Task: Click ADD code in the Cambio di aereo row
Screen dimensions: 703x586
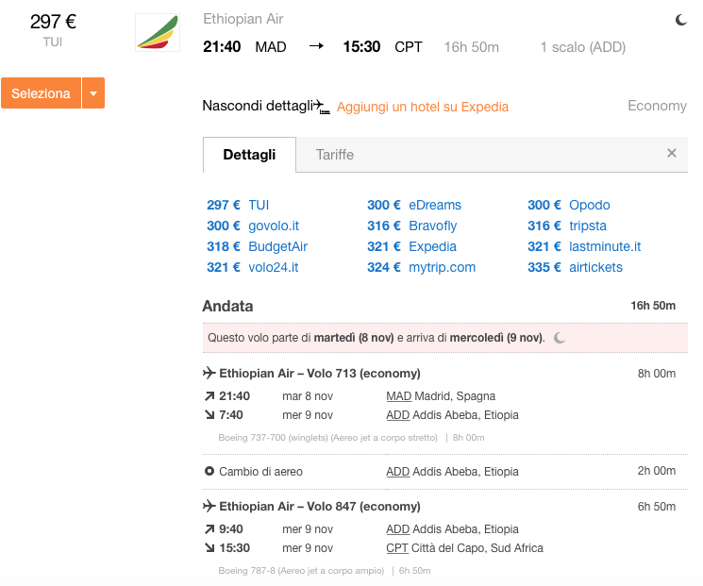Action: (x=397, y=472)
